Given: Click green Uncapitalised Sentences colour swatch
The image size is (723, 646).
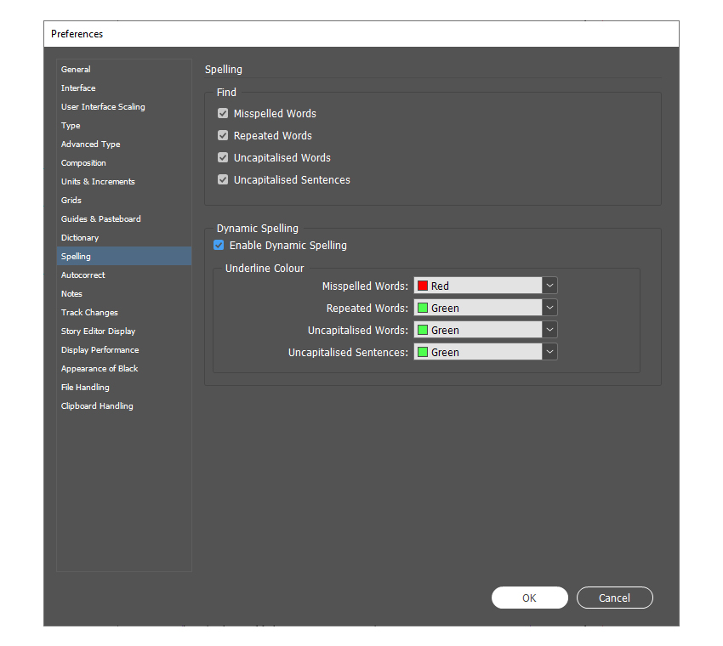Looking at the screenshot, I should [x=423, y=352].
